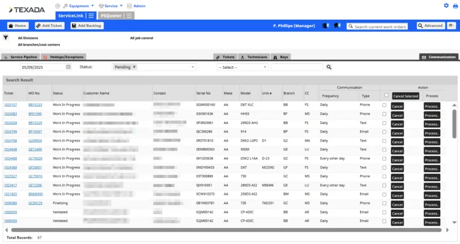Open settings gear icon in top right

click(x=446, y=5)
